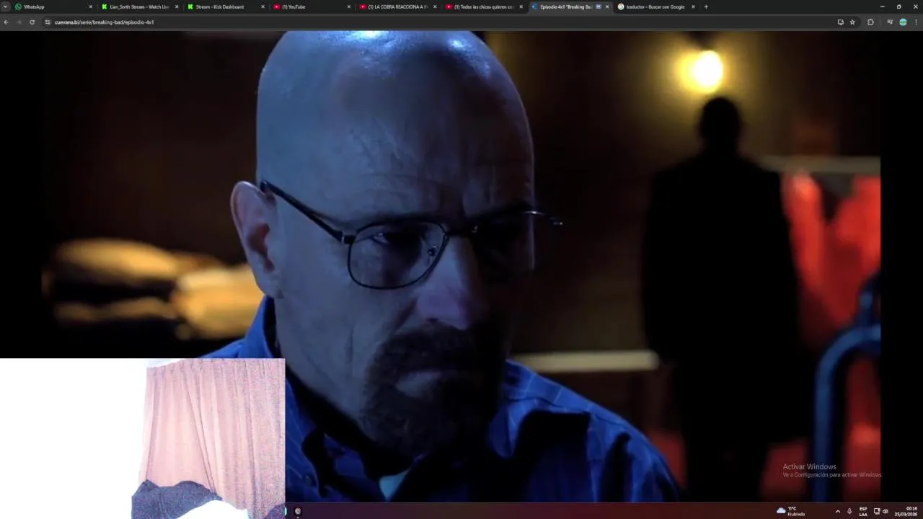The image size is (923, 519).
Task: Close the traductor Google tab
Action: (x=693, y=6)
